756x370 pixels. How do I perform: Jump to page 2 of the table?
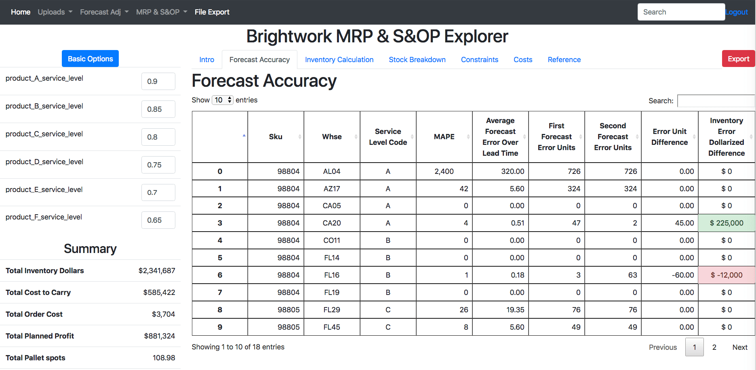coord(714,347)
